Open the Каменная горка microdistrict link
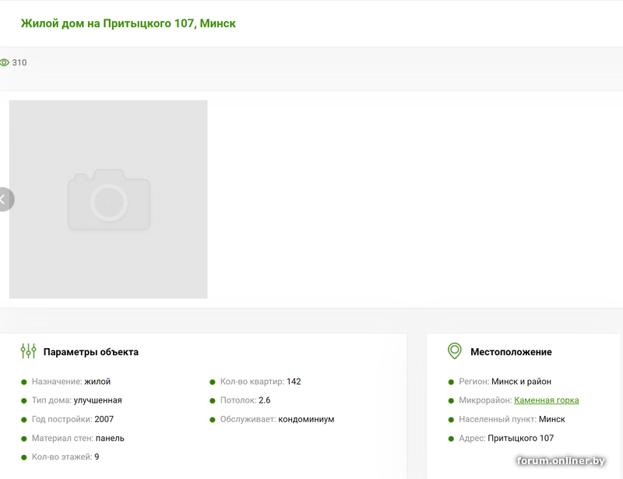 (x=546, y=400)
